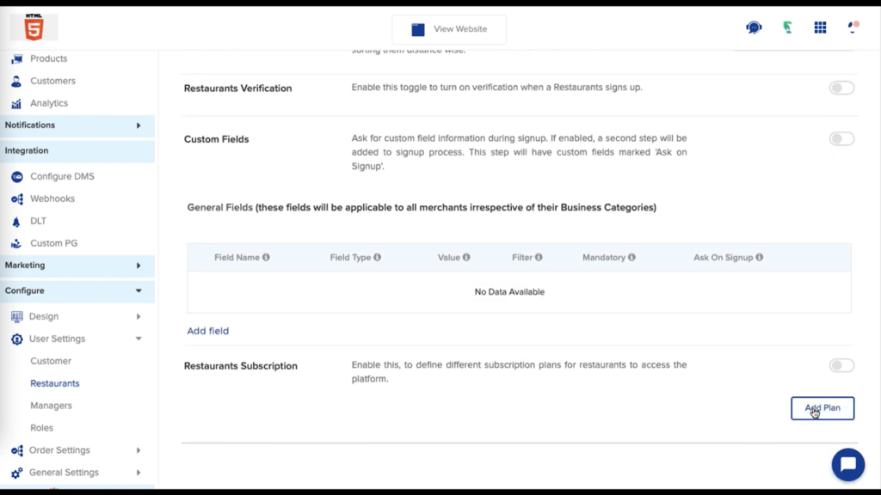Open the user profile icon in header

pyautogui.click(x=853, y=27)
